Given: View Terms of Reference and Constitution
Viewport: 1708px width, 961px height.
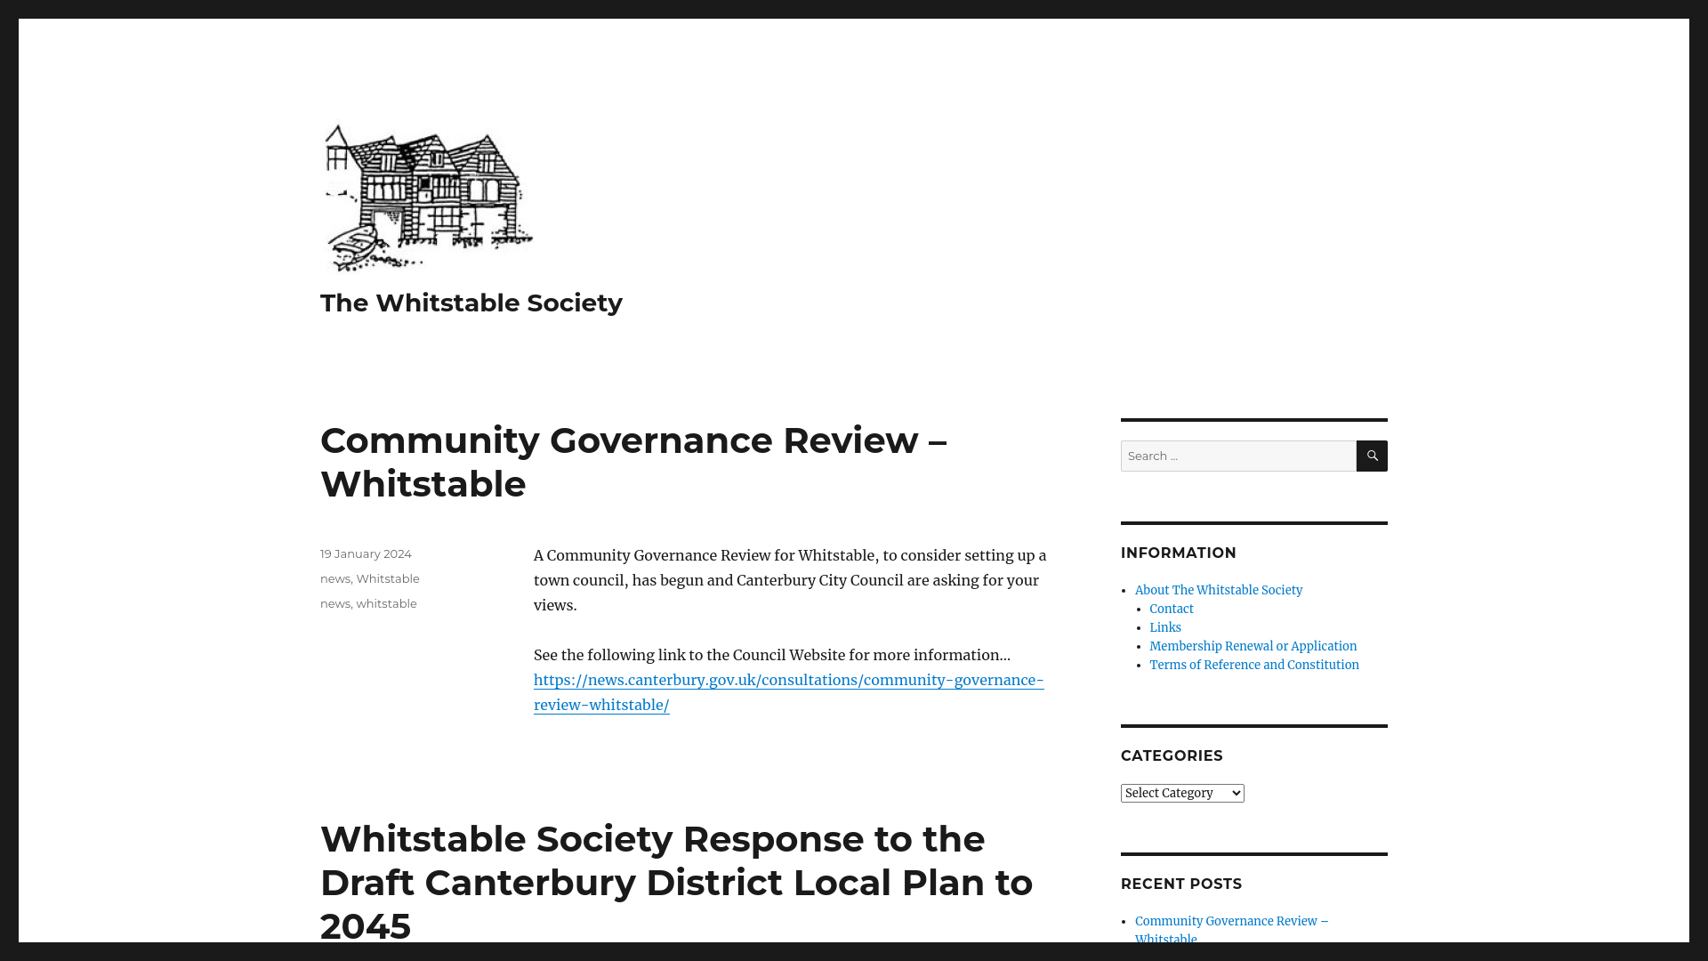Looking at the screenshot, I should point(1254,665).
